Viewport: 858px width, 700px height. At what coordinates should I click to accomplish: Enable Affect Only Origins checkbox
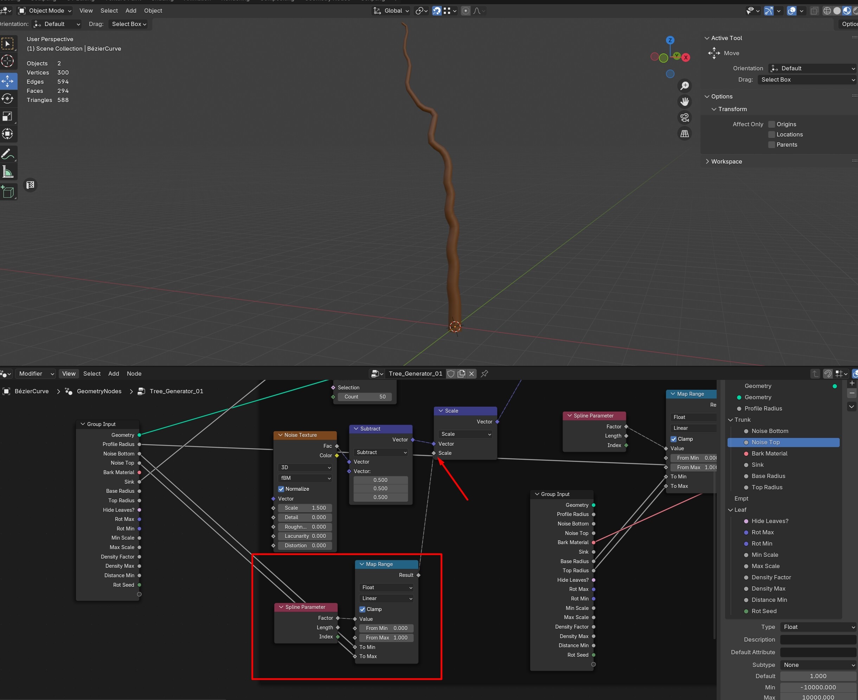coord(772,124)
